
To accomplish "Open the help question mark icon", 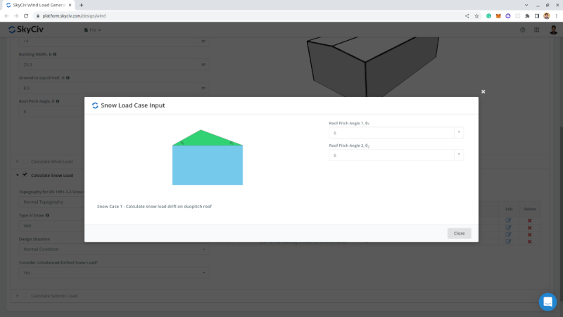I will 522,30.
